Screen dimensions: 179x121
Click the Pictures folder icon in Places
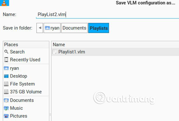point(6,116)
